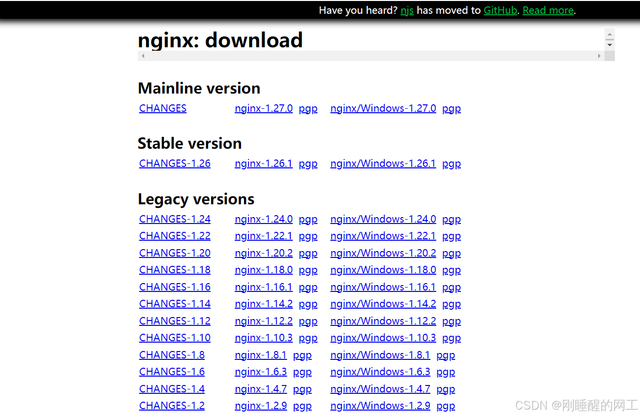Download nginx/Windows-1.8.1
640x416 pixels.
click(380, 355)
